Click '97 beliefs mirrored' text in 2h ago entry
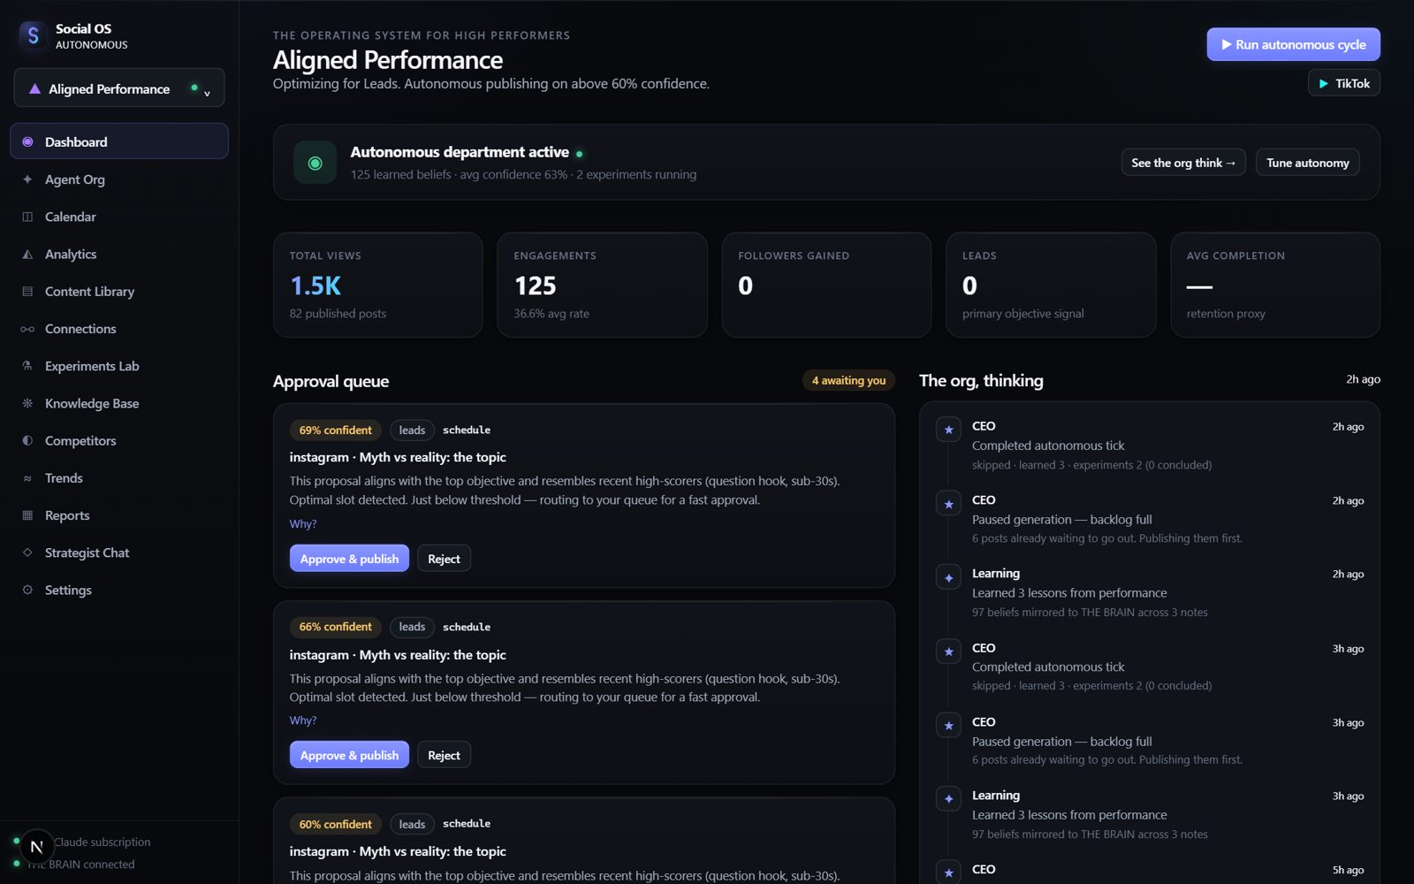The width and height of the screenshot is (1414, 884). (x=1090, y=612)
